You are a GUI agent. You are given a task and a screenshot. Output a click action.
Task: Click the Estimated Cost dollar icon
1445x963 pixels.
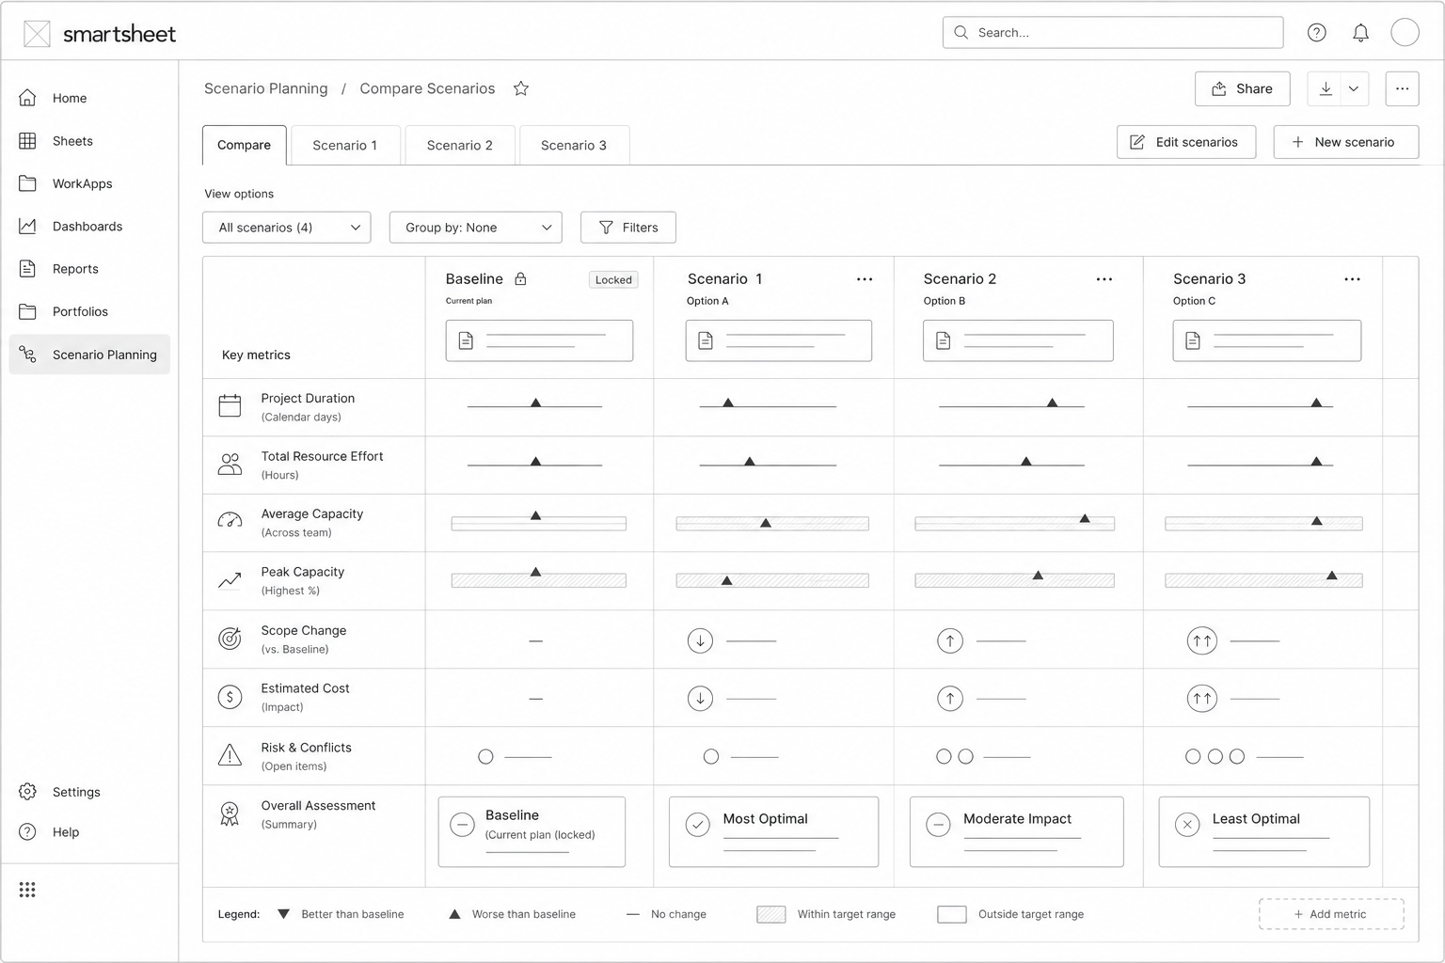(230, 697)
